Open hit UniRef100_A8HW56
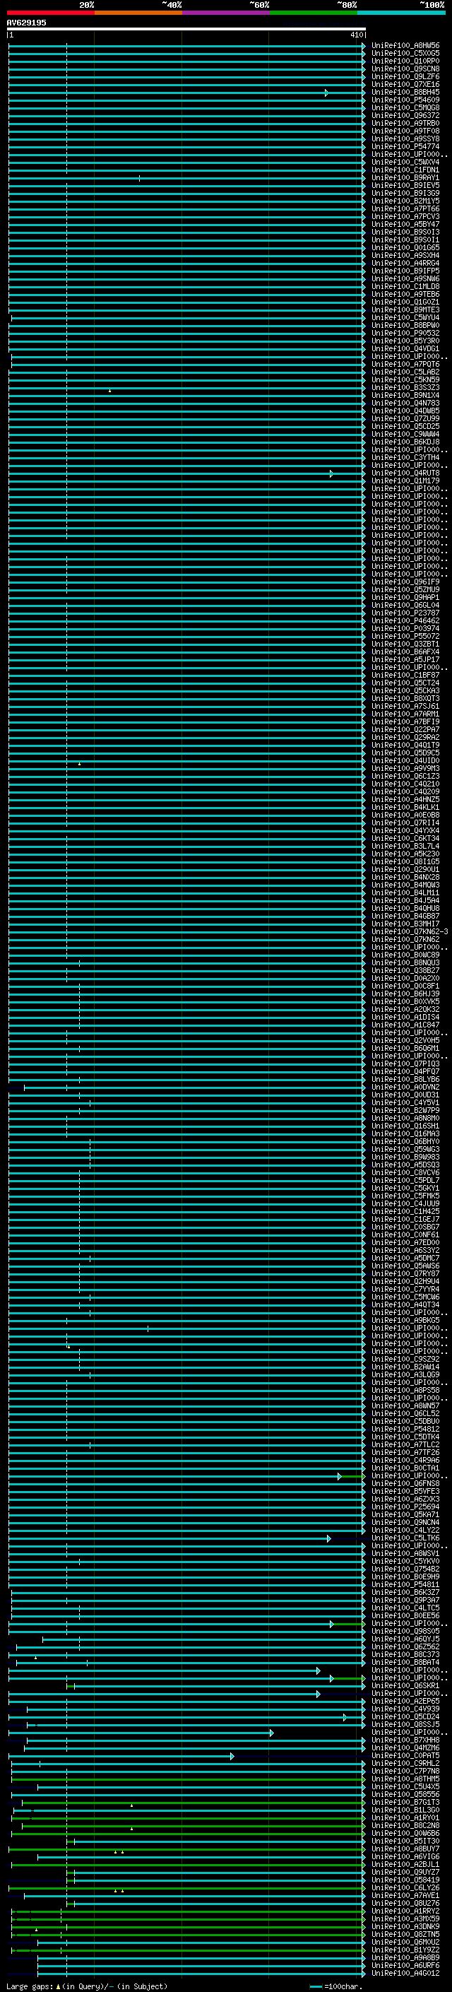The image size is (452, 1992). pos(405,46)
